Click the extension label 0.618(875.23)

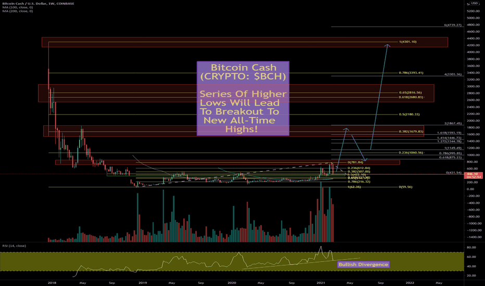coord(450,158)
